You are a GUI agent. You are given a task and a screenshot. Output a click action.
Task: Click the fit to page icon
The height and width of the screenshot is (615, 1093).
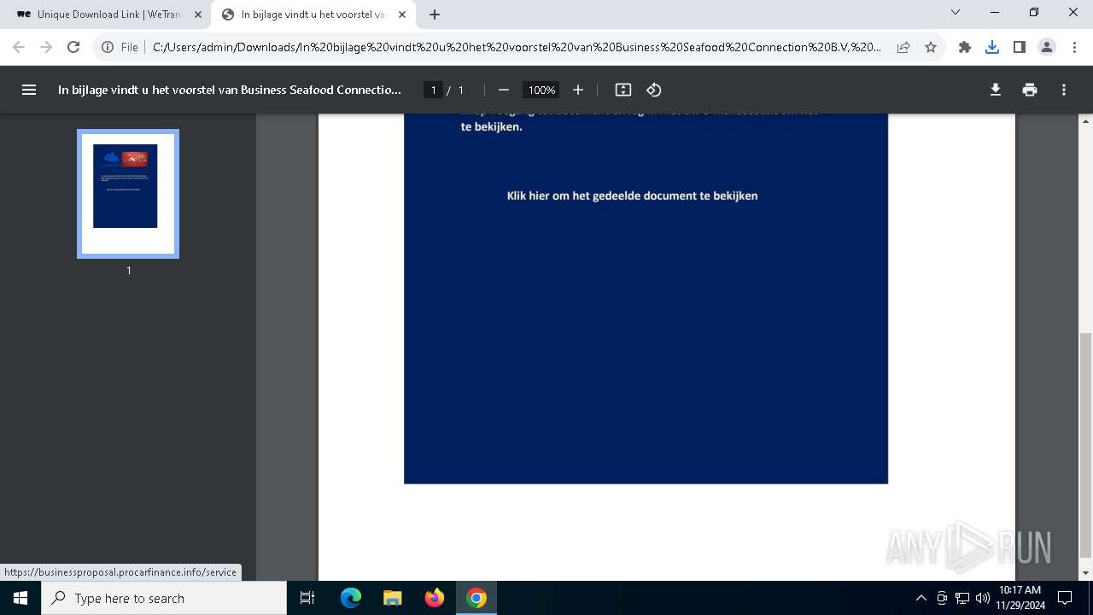[623, 90]
